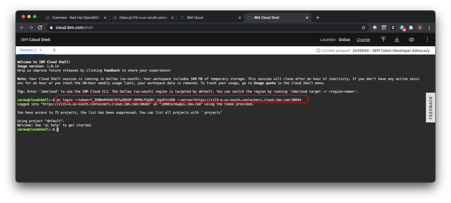The height and width of the screenshot is (203, 451).
Task: Open the Extensions puzzle icon
Action: coord(411,28)
